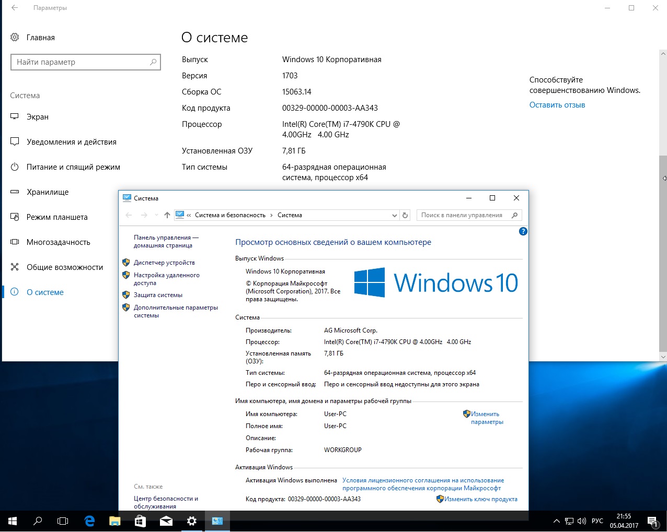Select О системе in Settings sidebar

tap(37, 292)
